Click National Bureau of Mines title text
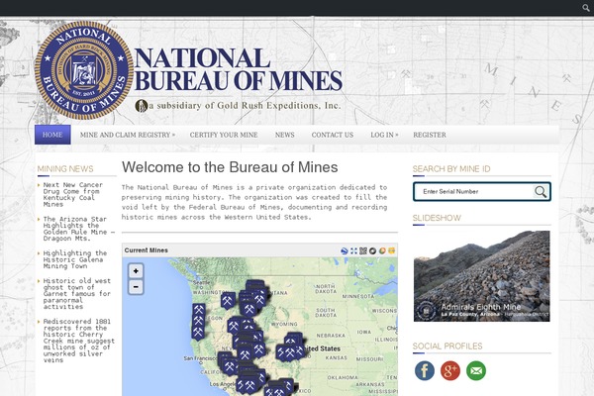Viewport: 594px width, 396px height. 239,69
